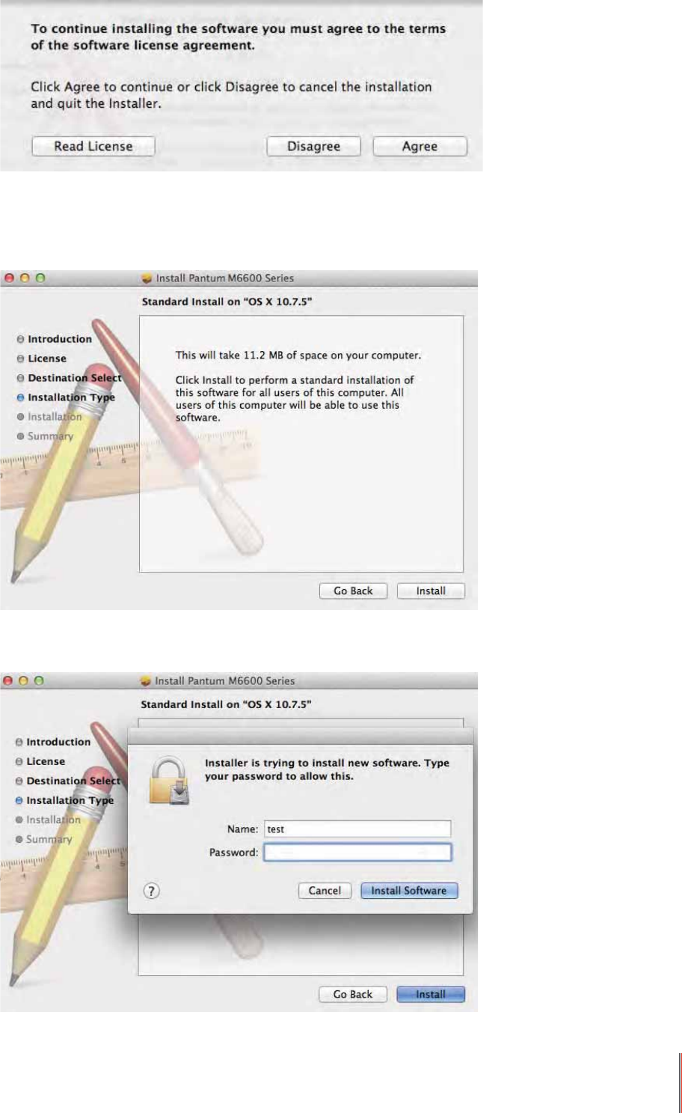Click the blue Install button in lower window

pyautogui.click(x=431, y=994)
